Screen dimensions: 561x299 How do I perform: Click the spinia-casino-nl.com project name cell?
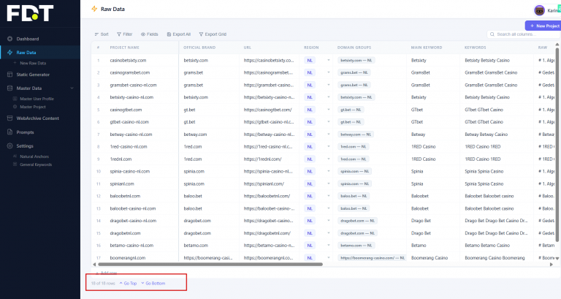click(x=130, y=172)
